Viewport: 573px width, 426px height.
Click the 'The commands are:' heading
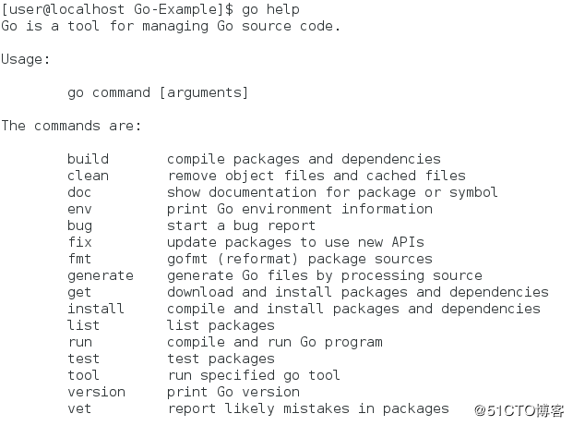coord(71,126)
